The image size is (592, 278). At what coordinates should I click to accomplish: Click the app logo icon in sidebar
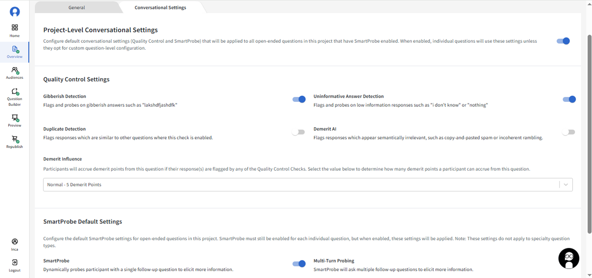[x=15, y=12]
